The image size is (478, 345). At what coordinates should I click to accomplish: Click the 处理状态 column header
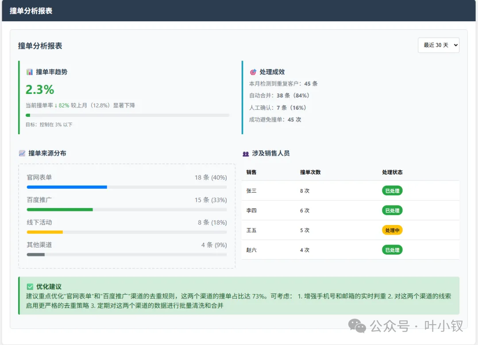click(x=392, y=172)
